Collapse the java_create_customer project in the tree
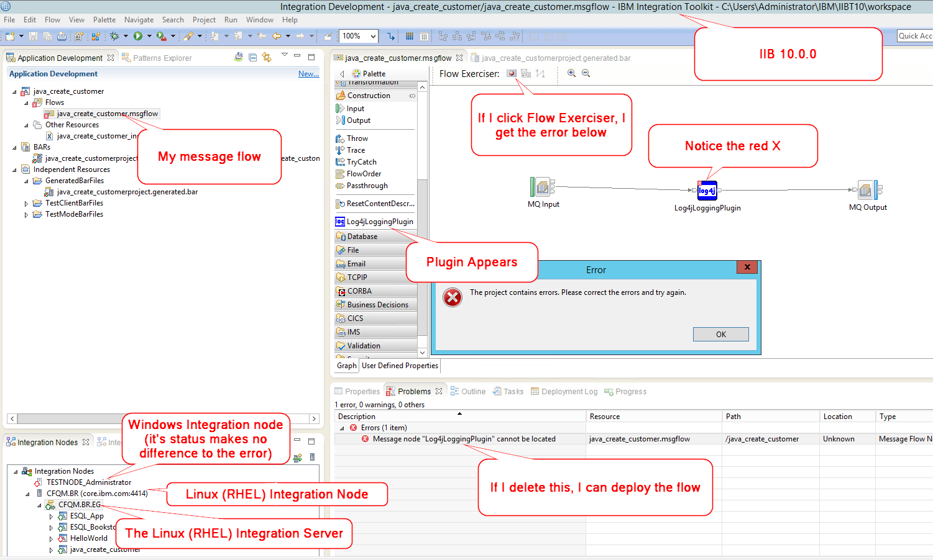This screenshot has width=933, height=560. 15,91
